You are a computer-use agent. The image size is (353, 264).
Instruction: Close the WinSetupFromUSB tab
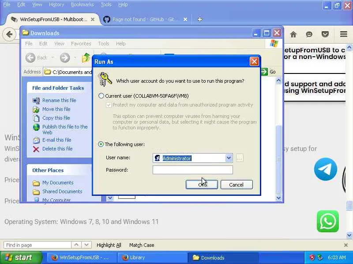click(x=93, y=19)
